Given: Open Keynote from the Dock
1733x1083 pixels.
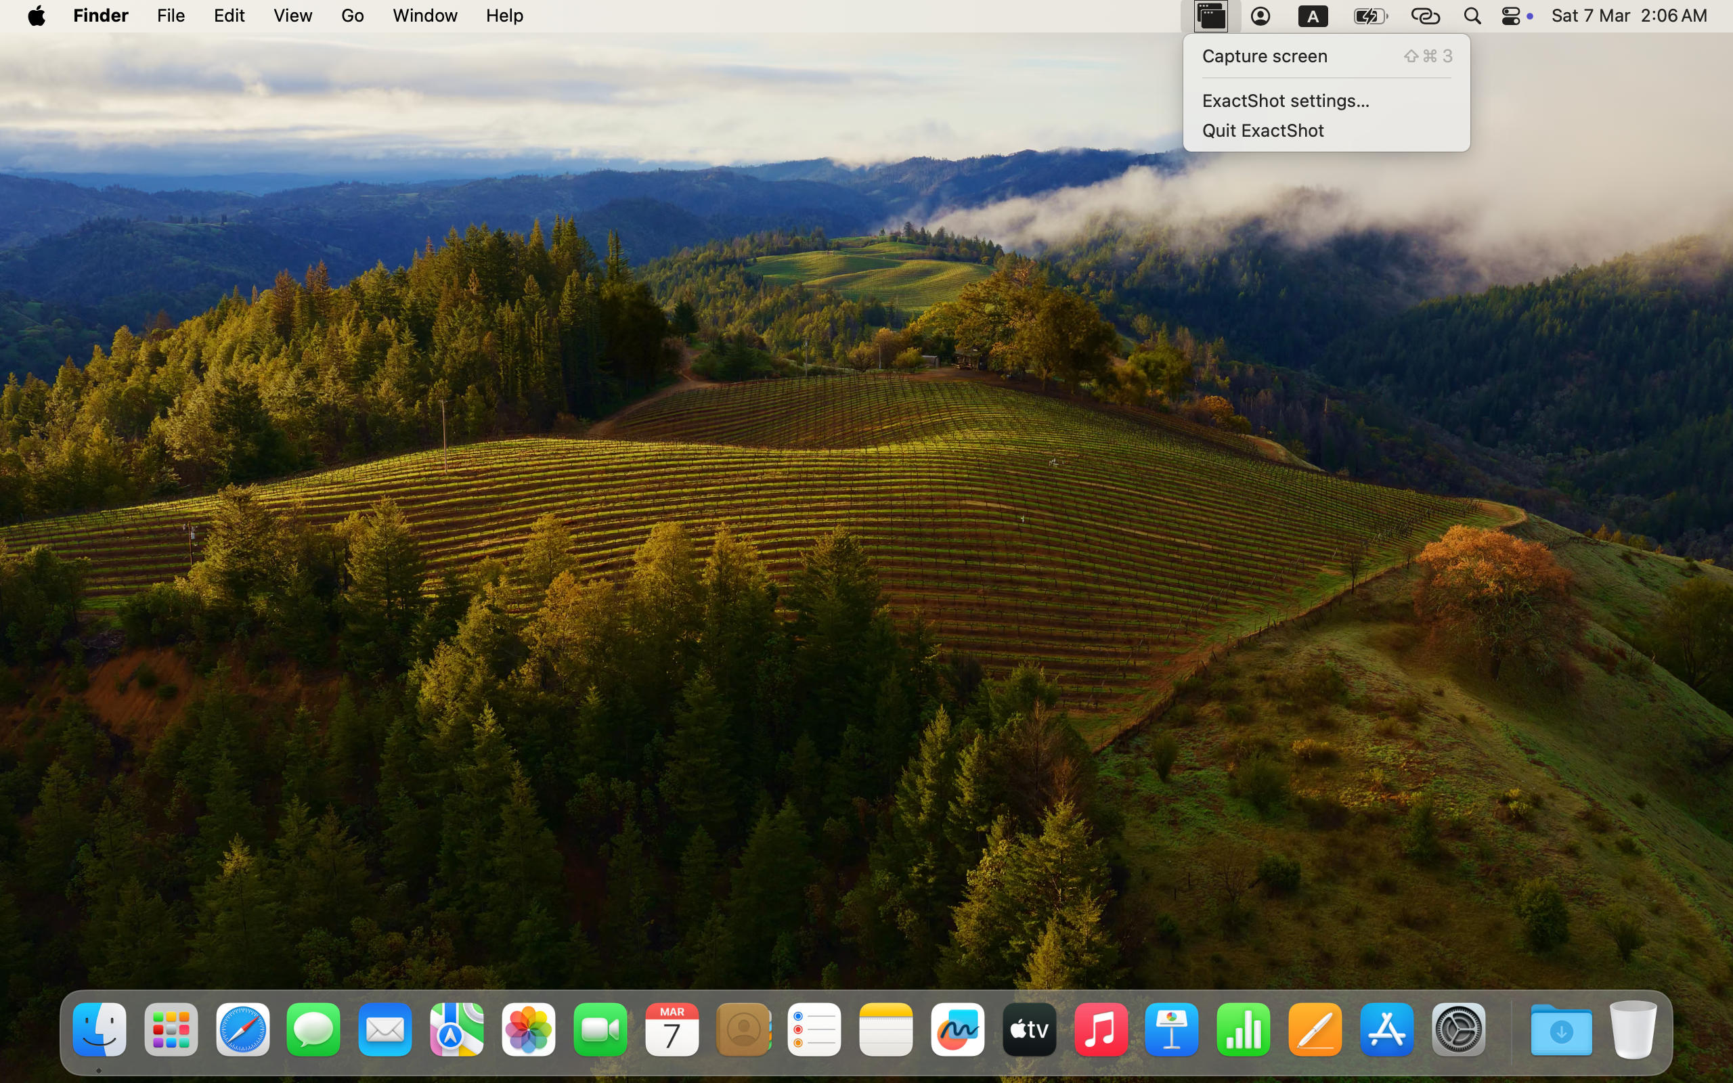Looking at the screenshot, I should pos(1172,1030).
